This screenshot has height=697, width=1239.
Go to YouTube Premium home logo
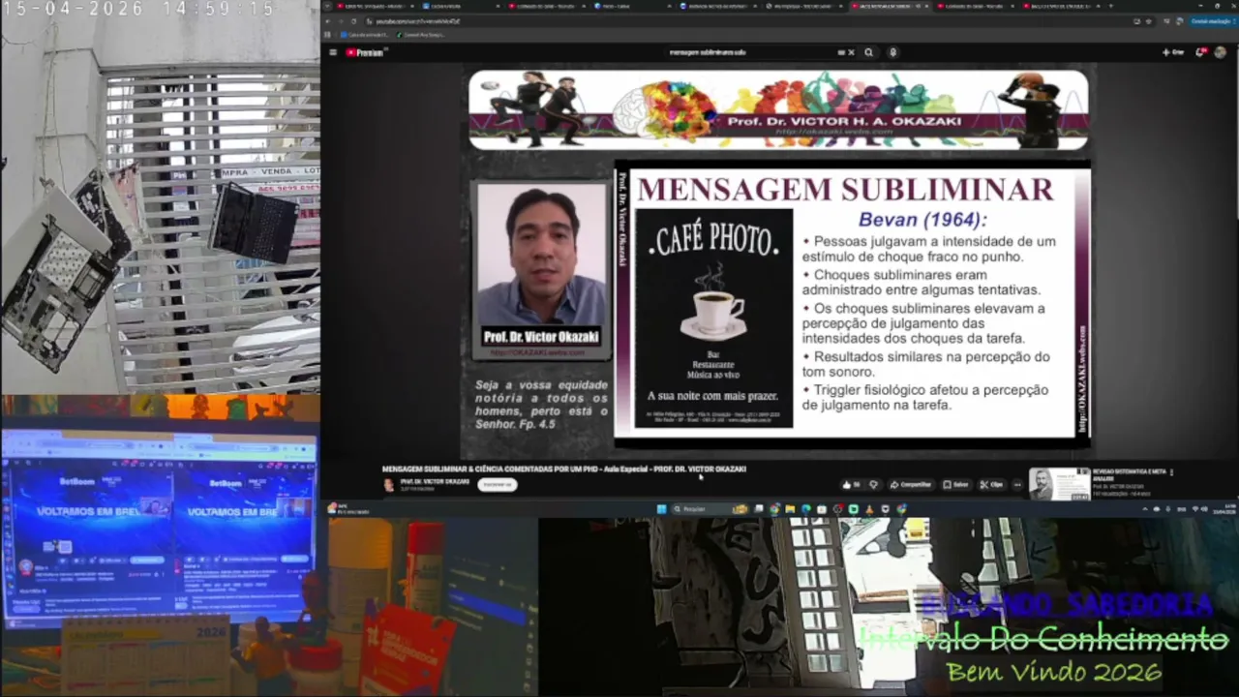point(367,52)
